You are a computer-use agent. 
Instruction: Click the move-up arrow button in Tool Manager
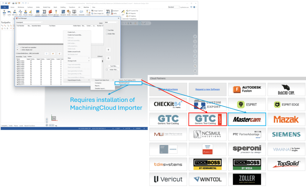(x=108, y=50)
